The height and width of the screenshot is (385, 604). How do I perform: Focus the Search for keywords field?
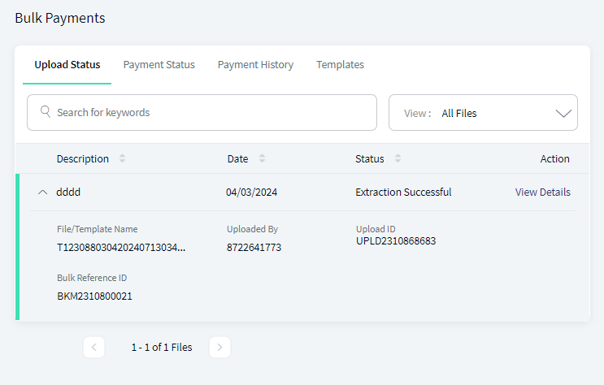[202, 112]
